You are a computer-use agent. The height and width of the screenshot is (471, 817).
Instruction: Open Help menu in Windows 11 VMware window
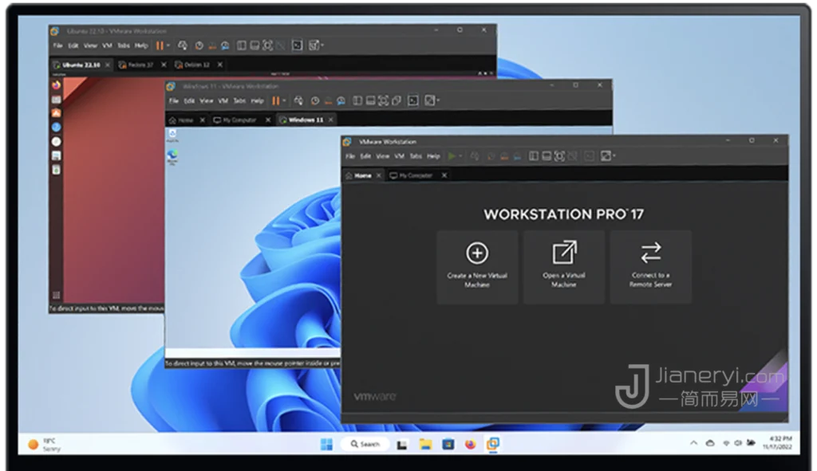coord(258,101)
